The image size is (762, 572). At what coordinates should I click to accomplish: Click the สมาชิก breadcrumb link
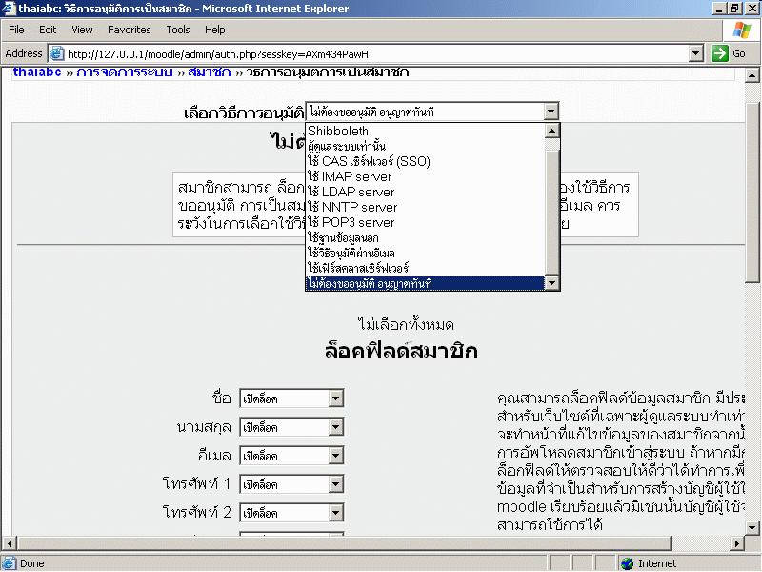click(x=209, y=72)
